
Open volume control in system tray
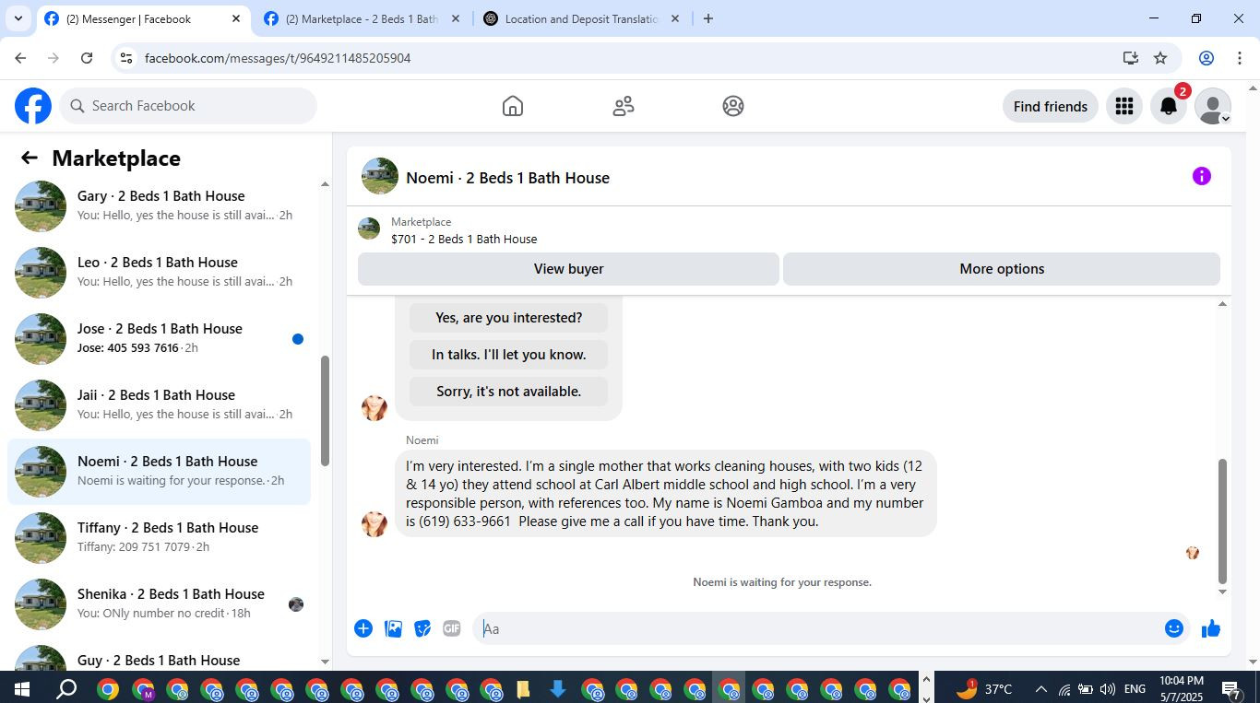click(x=1108, y=688)
